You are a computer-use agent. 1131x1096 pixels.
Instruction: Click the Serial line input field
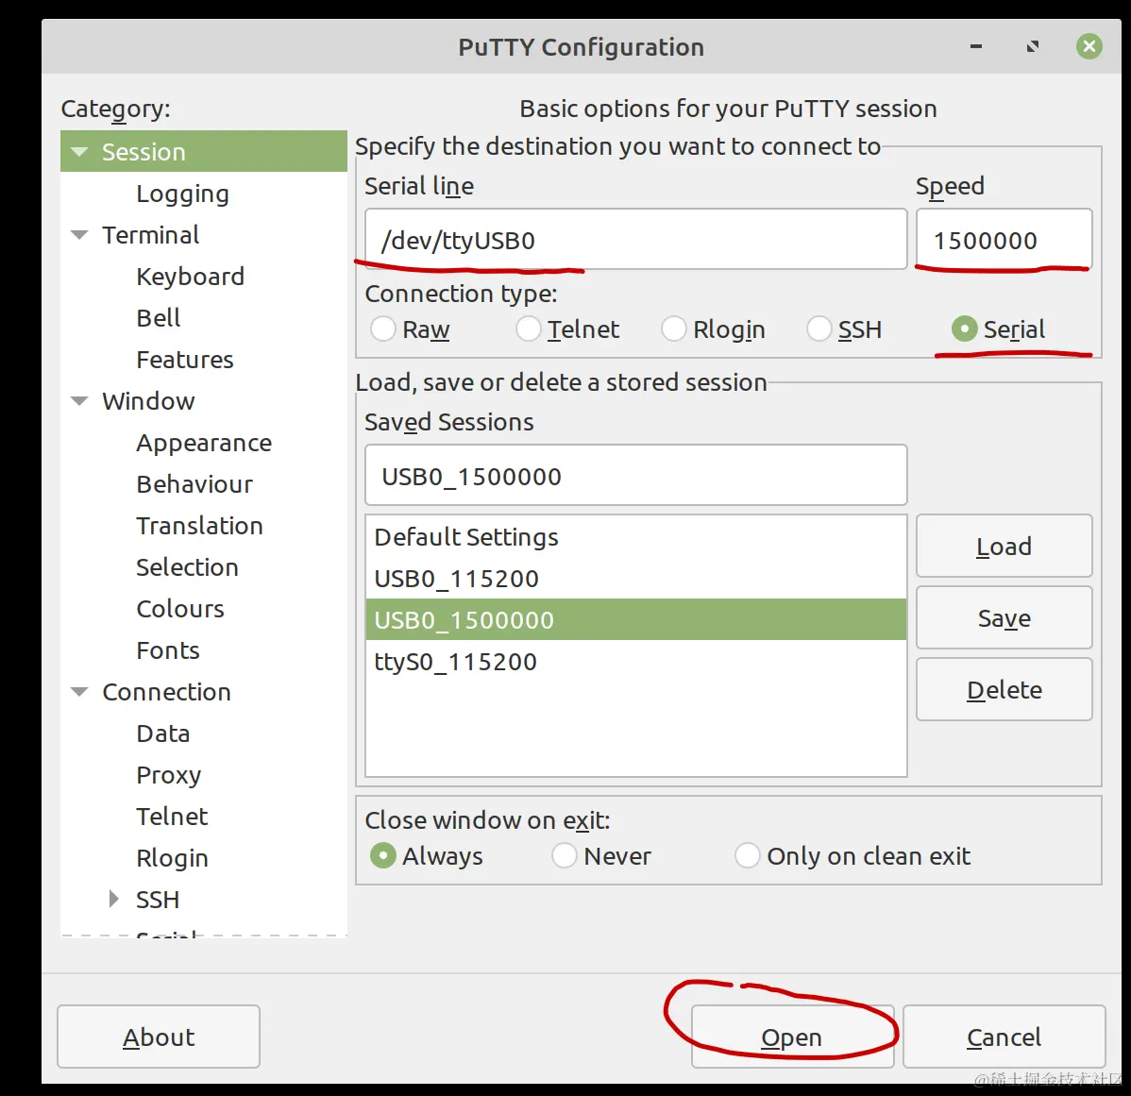click(x=636, y=240)
